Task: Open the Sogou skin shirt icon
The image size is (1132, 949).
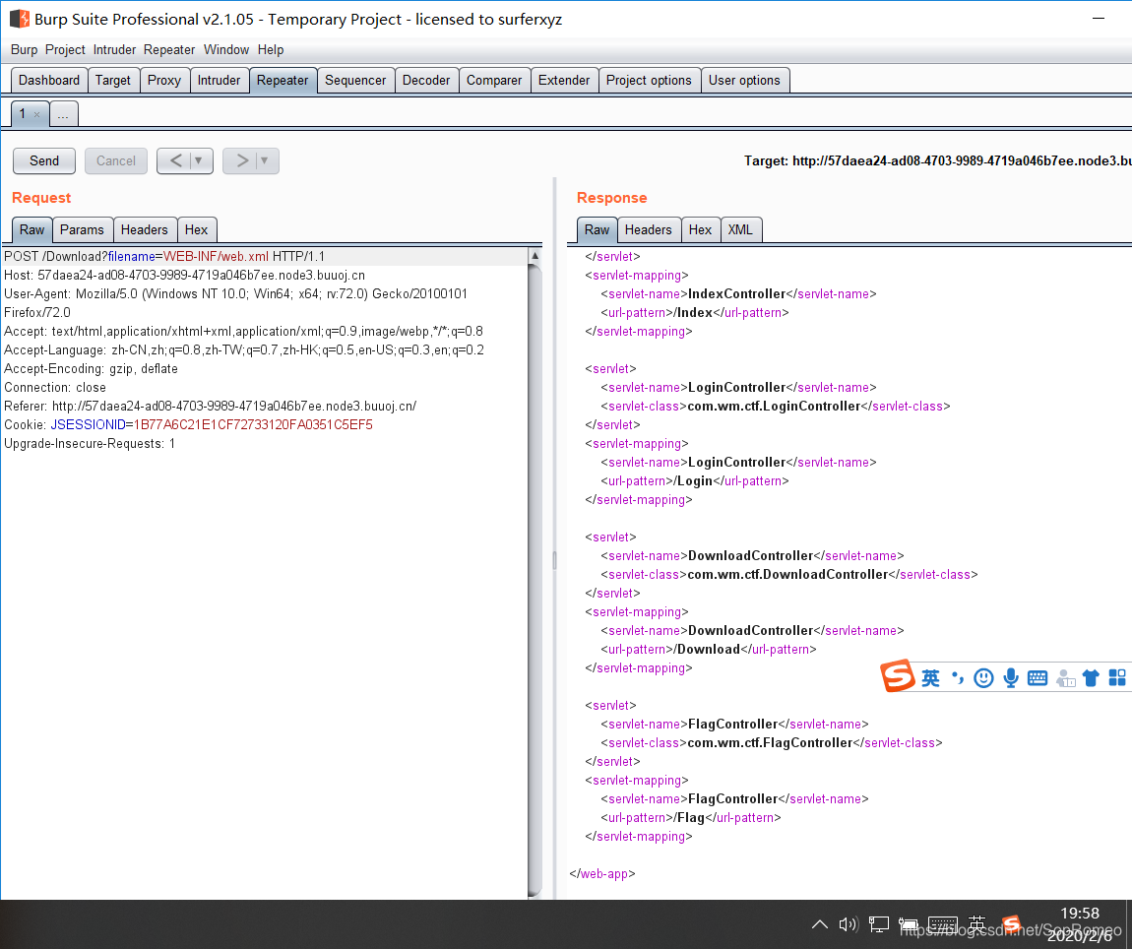Action: click(1091, 677)
